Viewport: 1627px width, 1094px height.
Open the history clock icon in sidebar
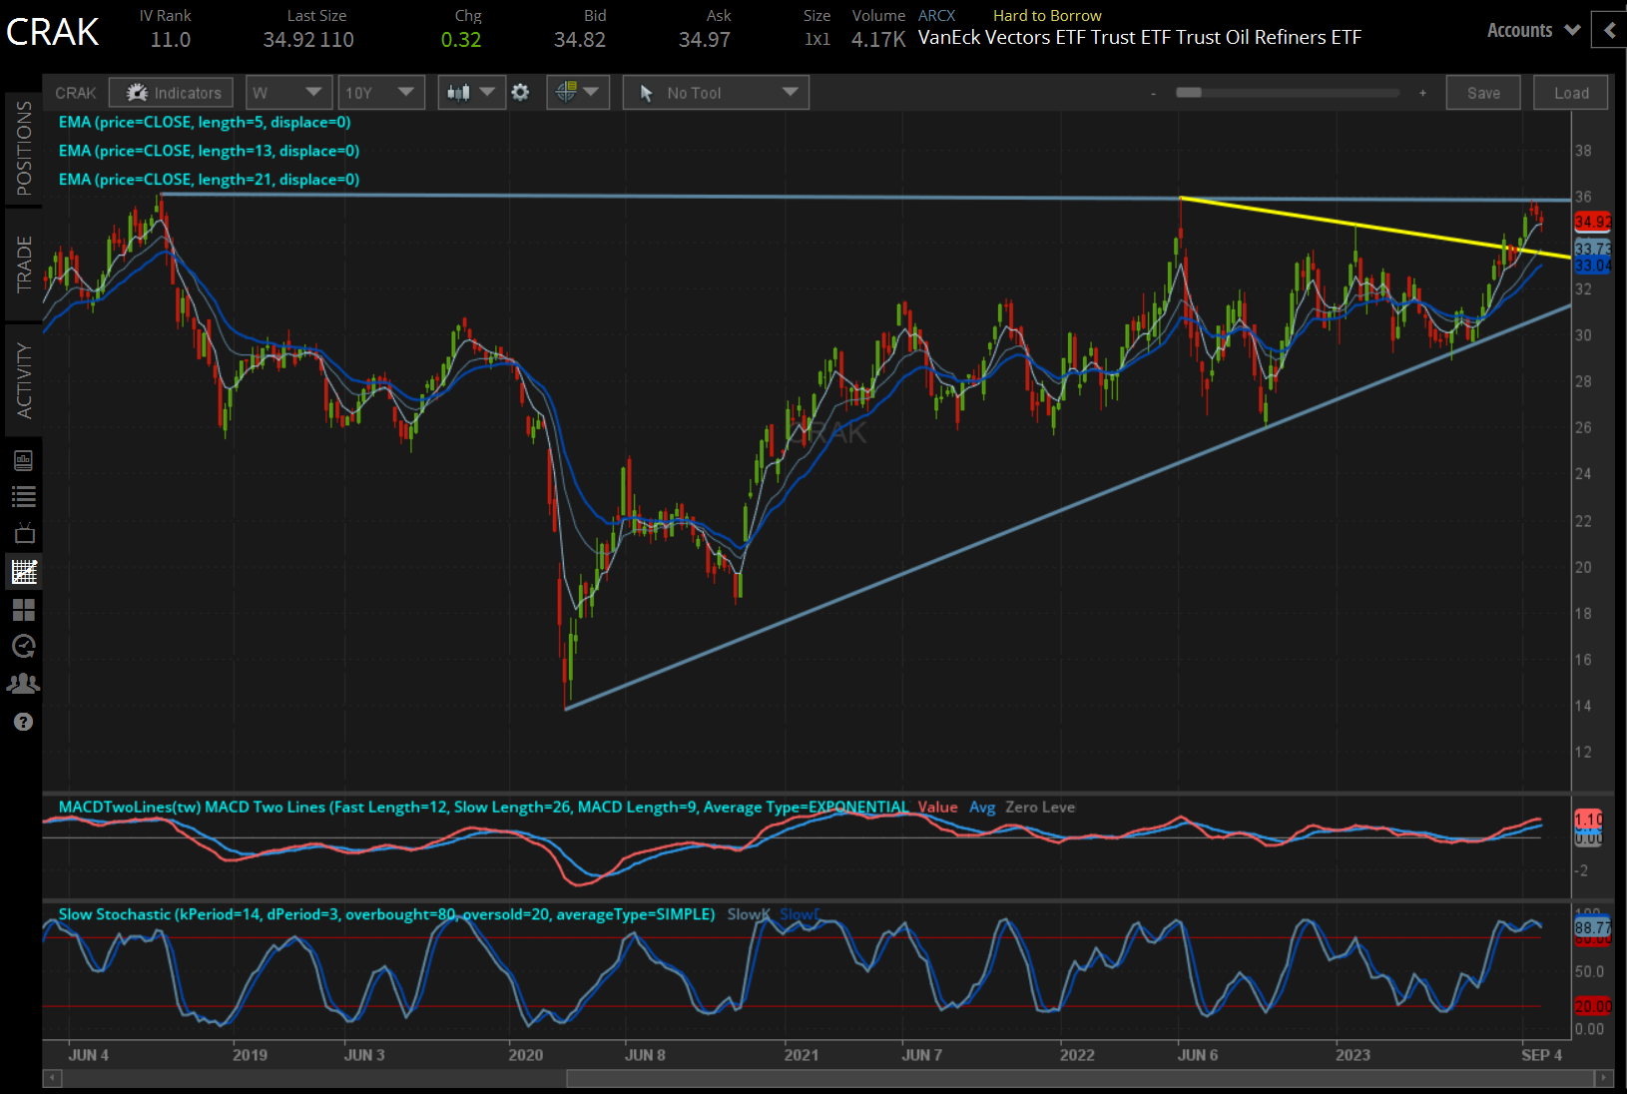(24, 647)
